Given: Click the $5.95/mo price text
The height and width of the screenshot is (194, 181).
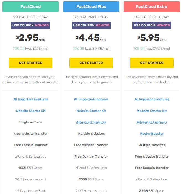Looking at the screenshot, I should coord(152,38).
